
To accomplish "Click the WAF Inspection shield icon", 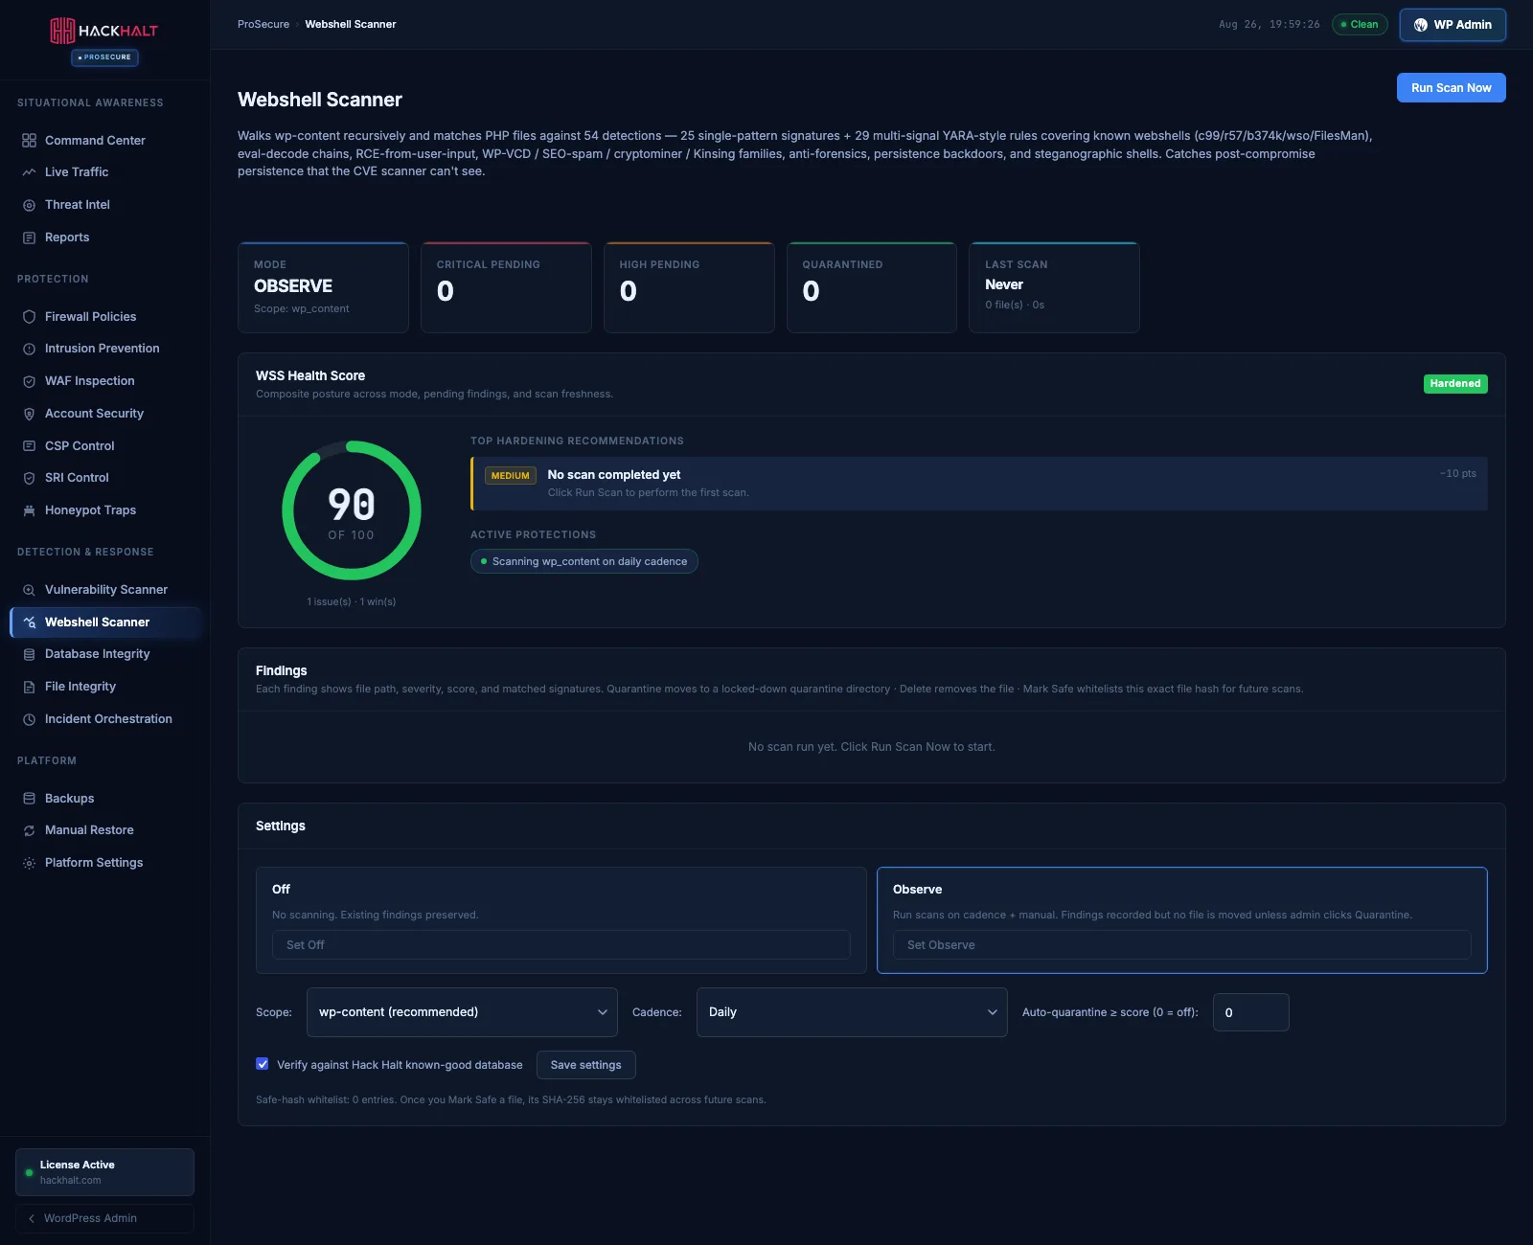I will [29, 381].
